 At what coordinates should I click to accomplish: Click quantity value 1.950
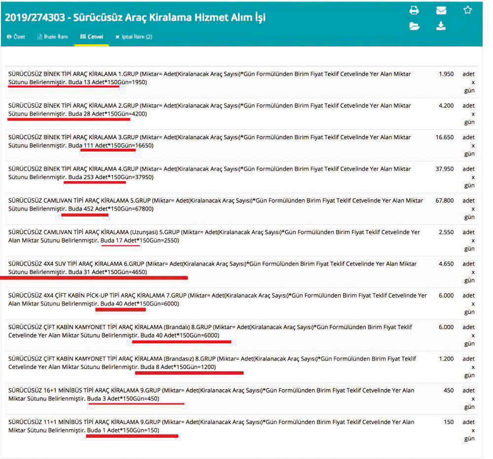pyautogui.click(x=446, y=74)
